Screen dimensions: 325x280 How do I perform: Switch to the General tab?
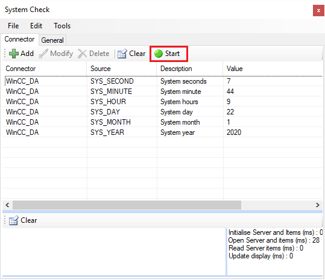[52, 40]
